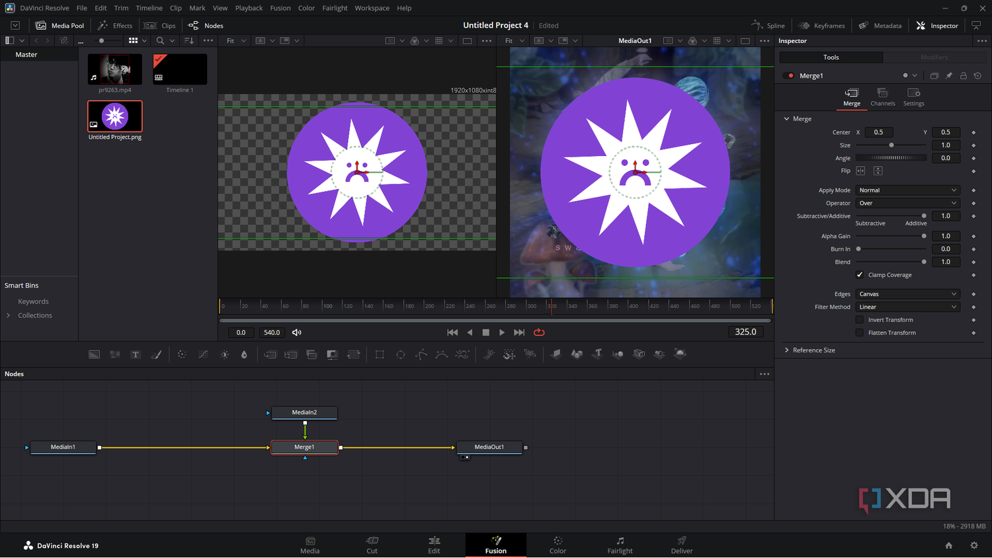The image size is (992, 558).
Task: Open the Spline editor
Action: point(768,26)
